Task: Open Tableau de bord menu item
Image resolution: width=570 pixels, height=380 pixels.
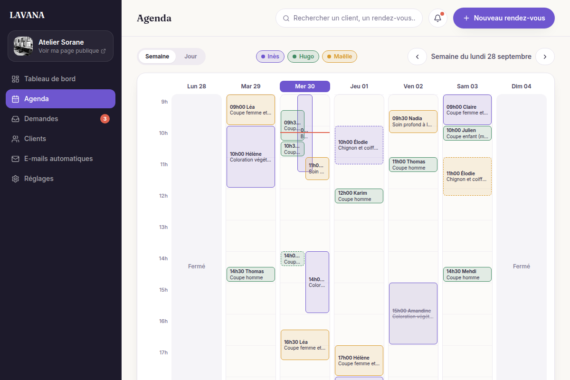Action: pyautogui.click(x=60, y=79)
